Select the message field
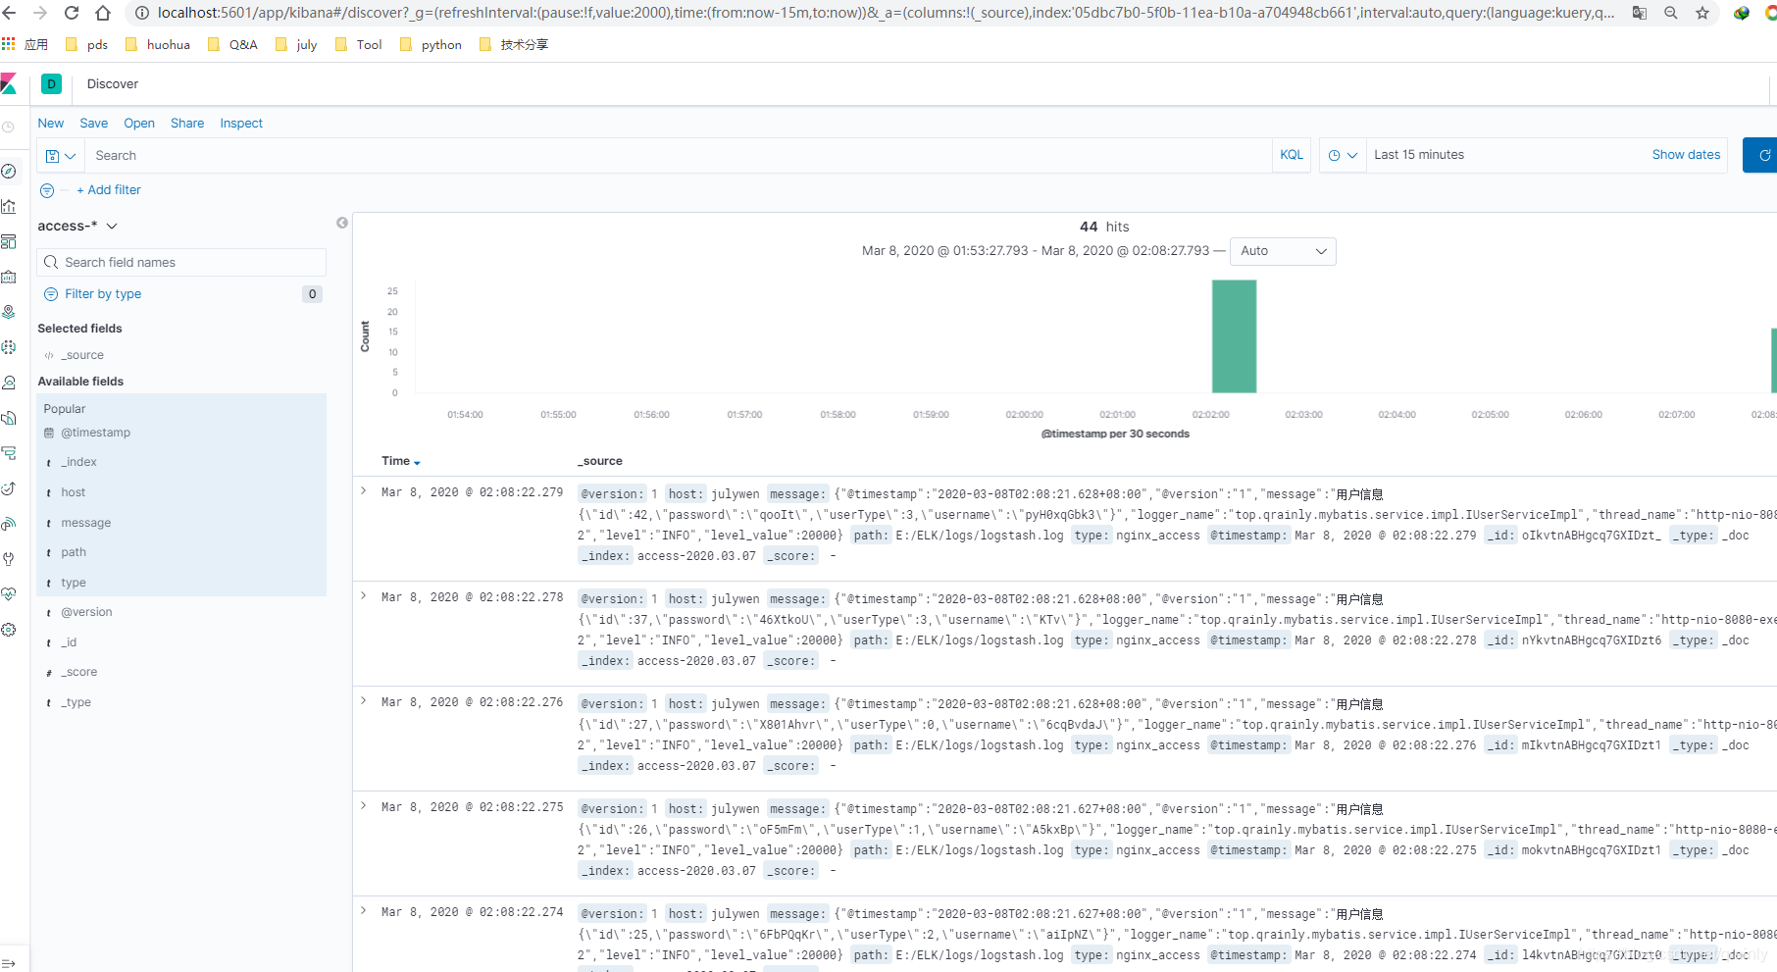The width and height of the screenshot is (1777, 972). coord(85,523)
